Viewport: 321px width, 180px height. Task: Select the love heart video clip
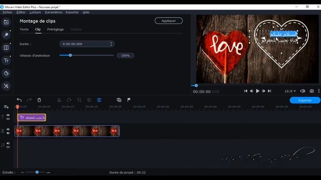[67, 131]
